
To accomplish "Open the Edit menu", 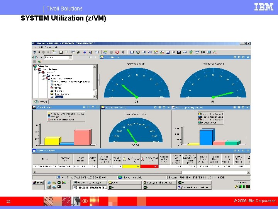I will click(41, 47).
